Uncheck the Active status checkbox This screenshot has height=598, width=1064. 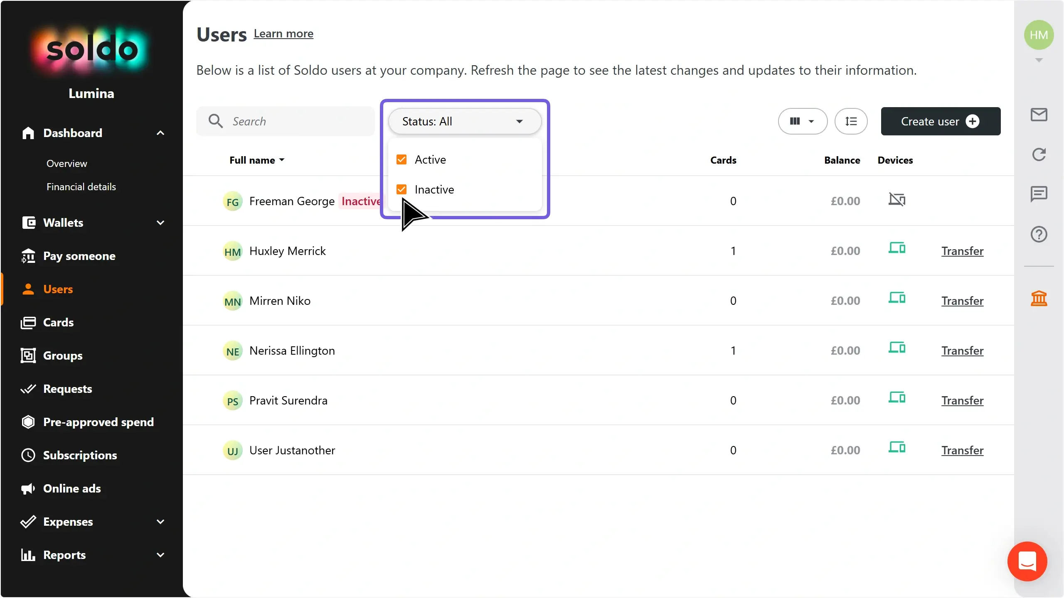point(401,159)
